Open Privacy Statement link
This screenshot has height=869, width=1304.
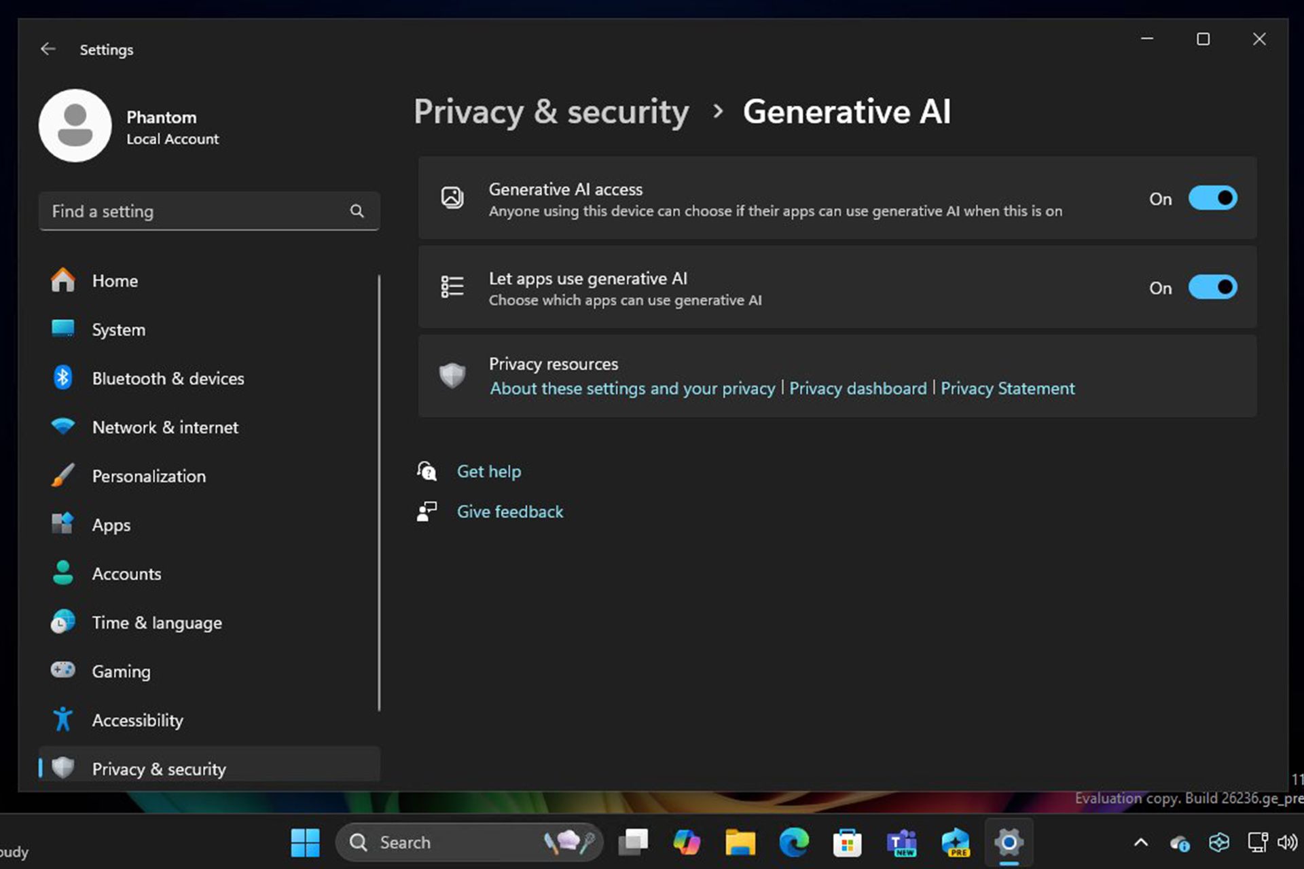[1008, 387]
